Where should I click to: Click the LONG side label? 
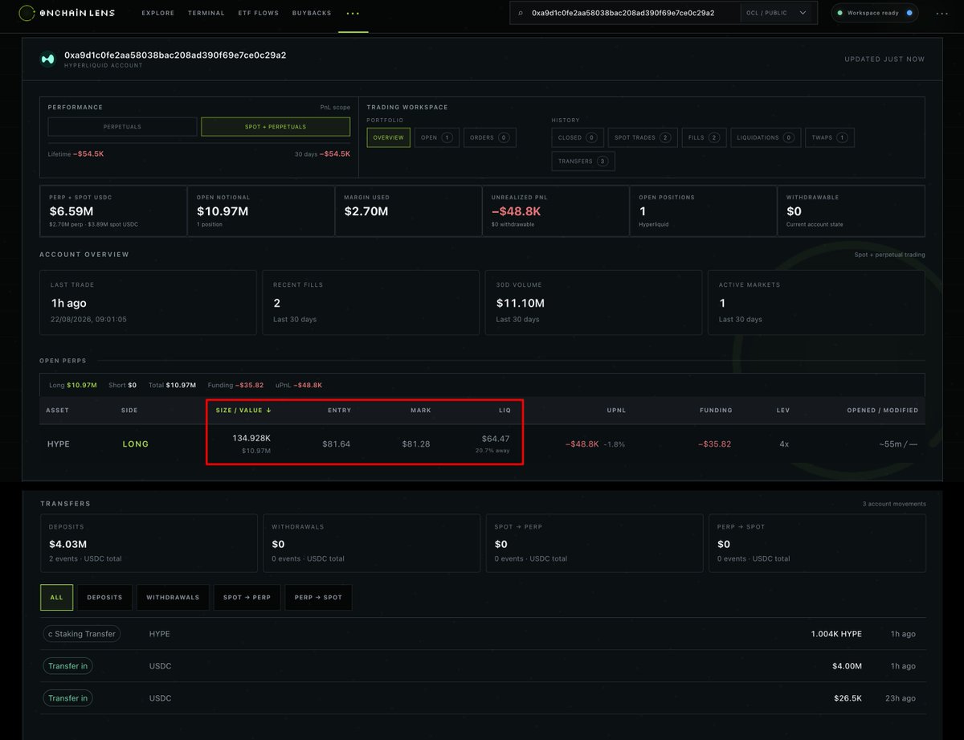[x=136, y=444]
